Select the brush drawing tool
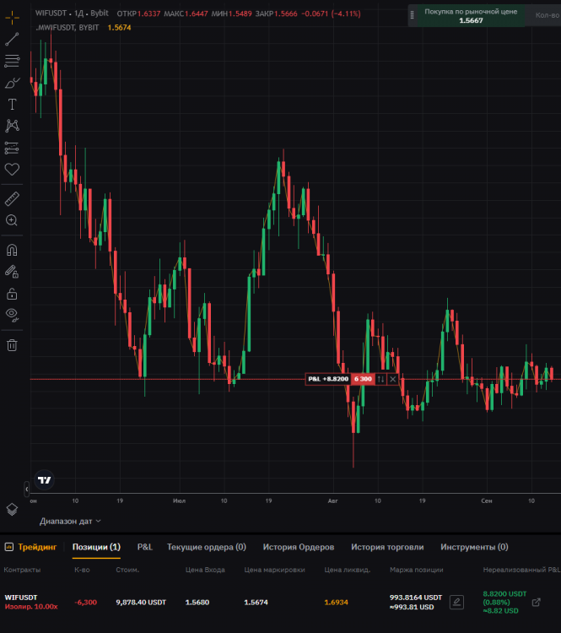Viewport: 561px width, 633px height. point(12,83)
